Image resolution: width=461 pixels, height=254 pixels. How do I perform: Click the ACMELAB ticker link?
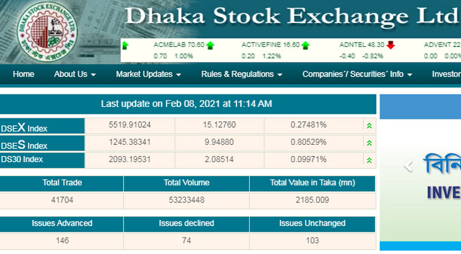[x=179, y=45]
